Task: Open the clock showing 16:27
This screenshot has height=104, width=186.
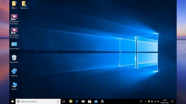Action: click(x=165, y=101)
